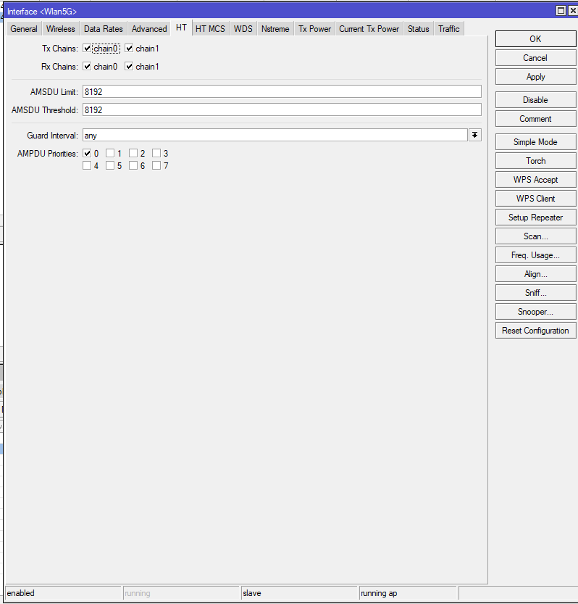Close the Interface Wlan5G window
This screenshot has width=578, height=604.
(x=573, y=11)
